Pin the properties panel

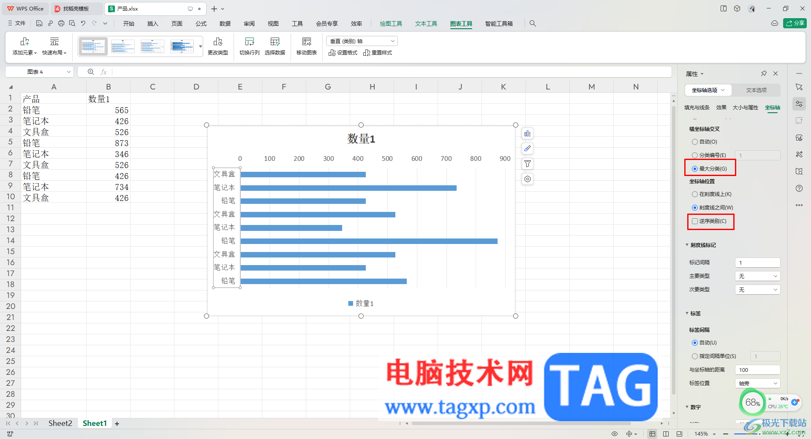point(764,73)
